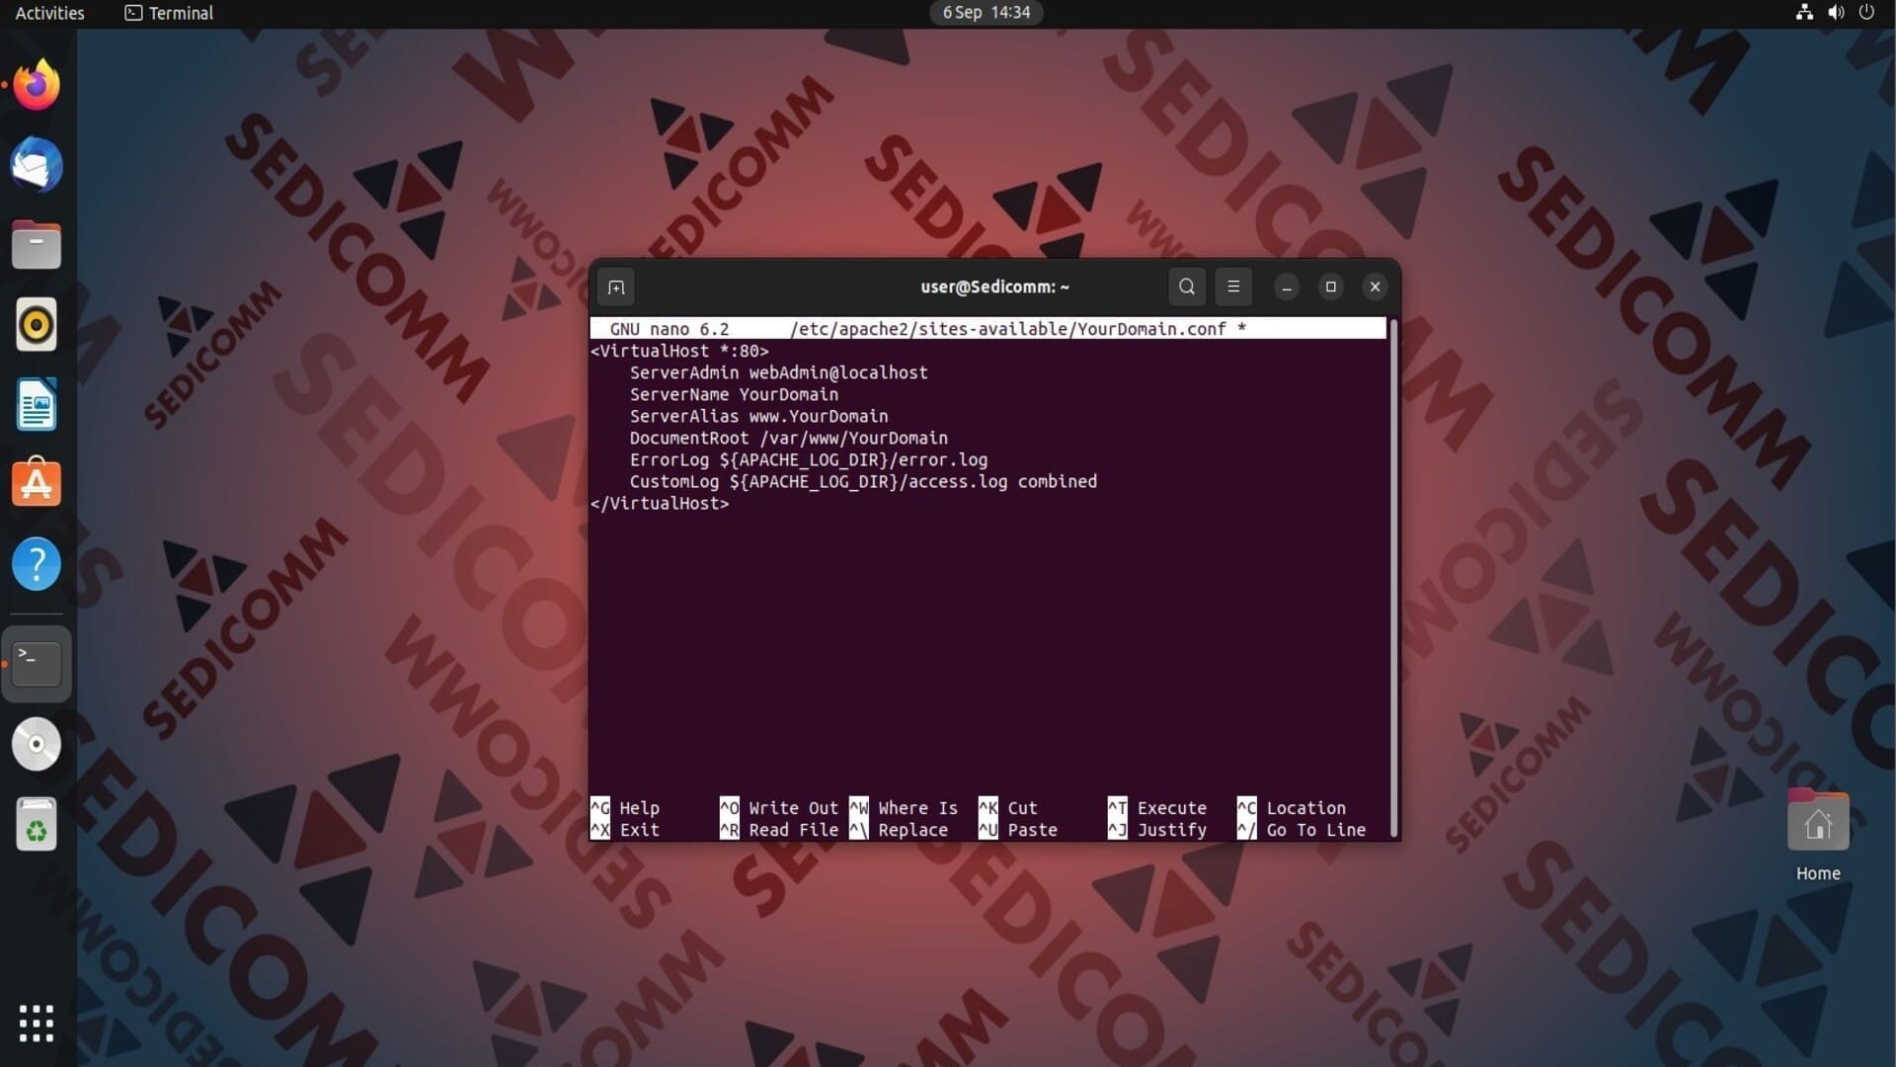
Task: Click the opening <VirtualHost *:80> line
Action: tap(679, 351)
